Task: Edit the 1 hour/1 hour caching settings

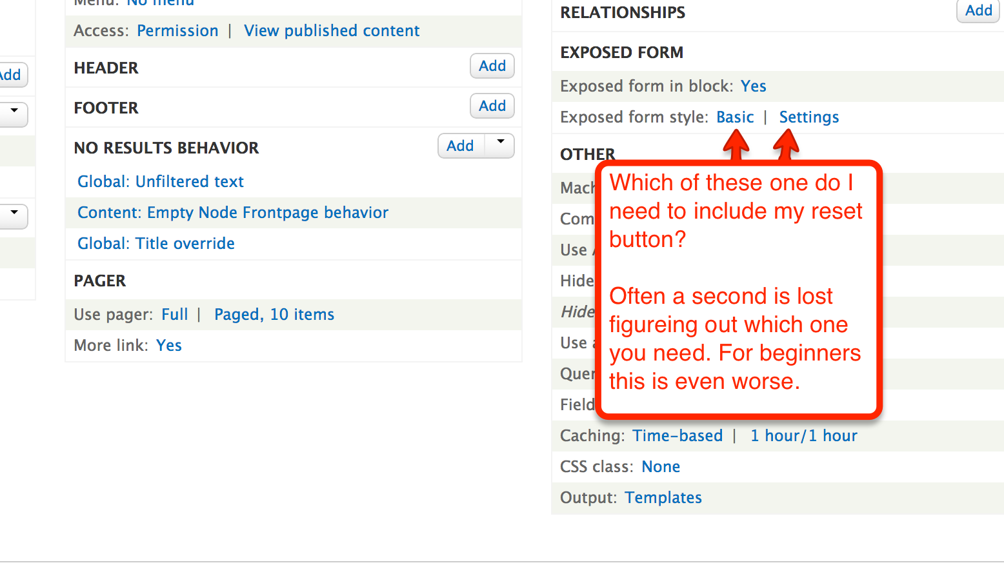Action: [x=804, y=436]
